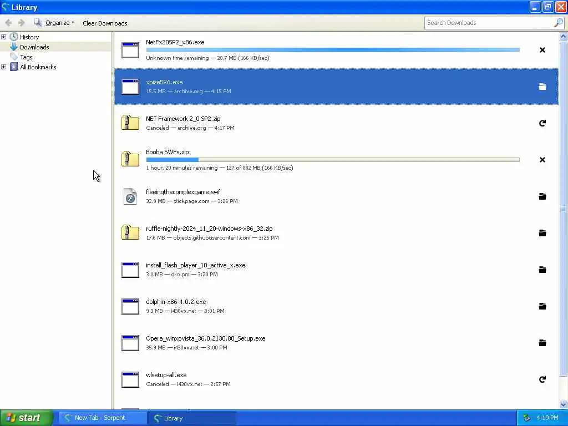Click the xpize5R6.exe file icon
The height and width of the screenshot is (426, 568).
tap(130, 87)
